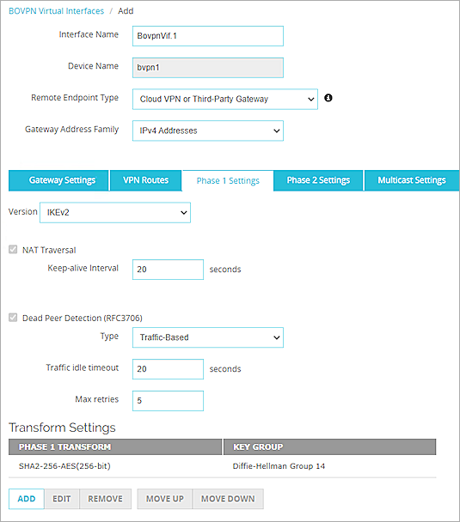The height and width of the screenshot is (522, 460).
Task: Toggle Dead Peer Detection (RFC3706) checkbox
Action: click(x=13, y=318)
